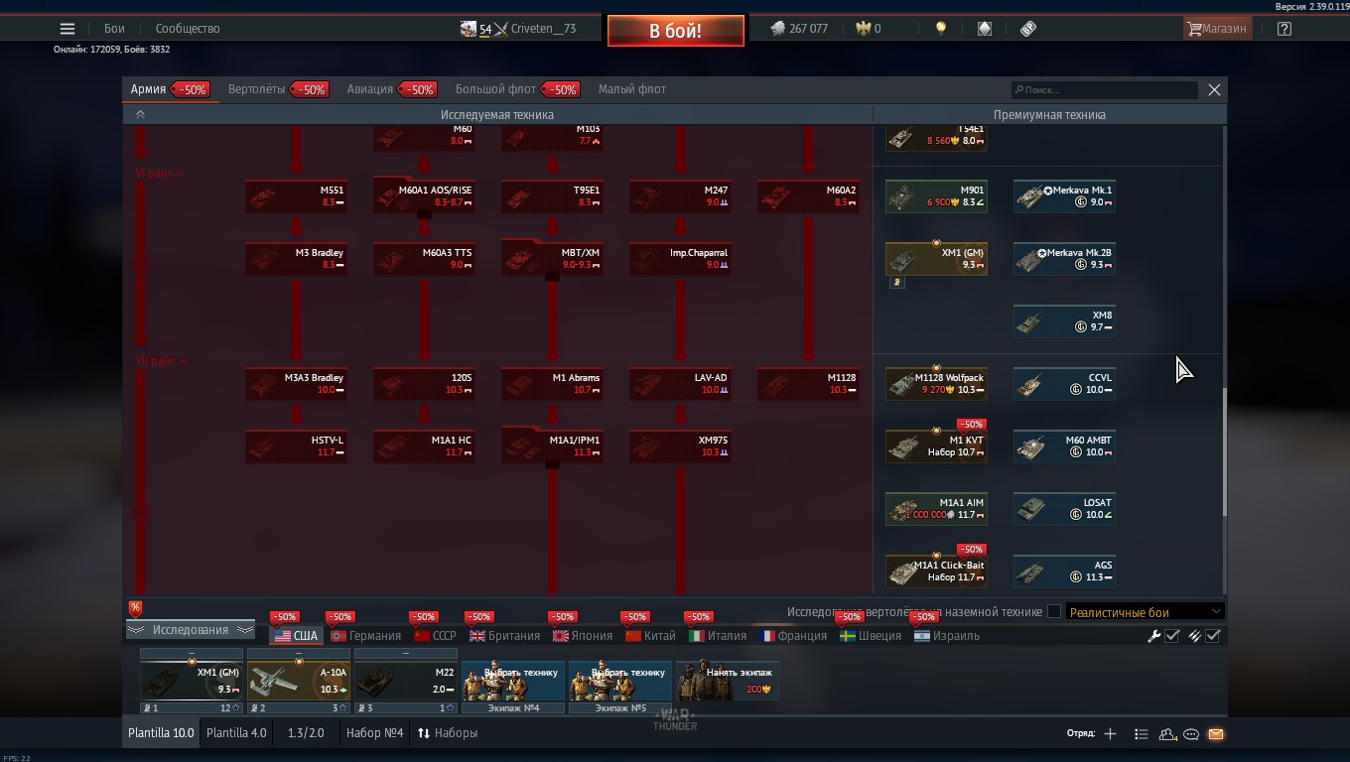Expand the Исследования panel toggle
Image resolution: width=1350 pixels, height=762 pixels.
190,630
